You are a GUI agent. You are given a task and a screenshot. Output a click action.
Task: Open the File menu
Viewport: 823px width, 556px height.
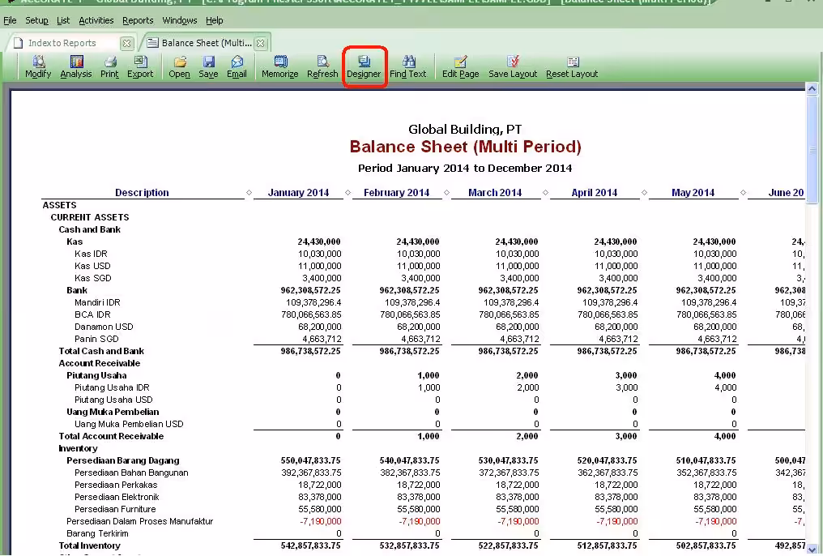(10, 20)
